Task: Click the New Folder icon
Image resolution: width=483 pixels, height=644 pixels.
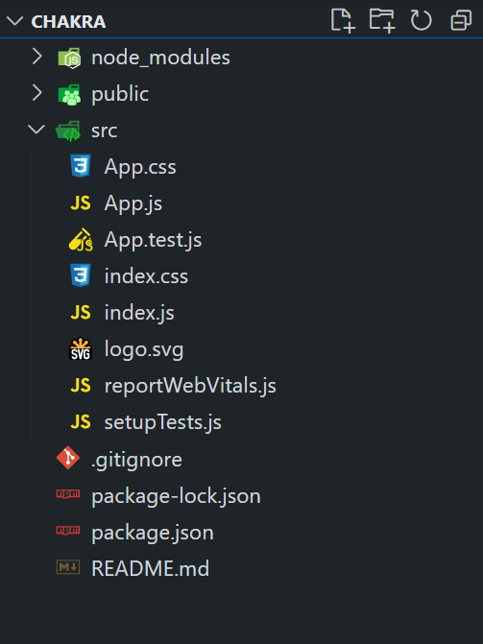Action: [x=382, y=20]
